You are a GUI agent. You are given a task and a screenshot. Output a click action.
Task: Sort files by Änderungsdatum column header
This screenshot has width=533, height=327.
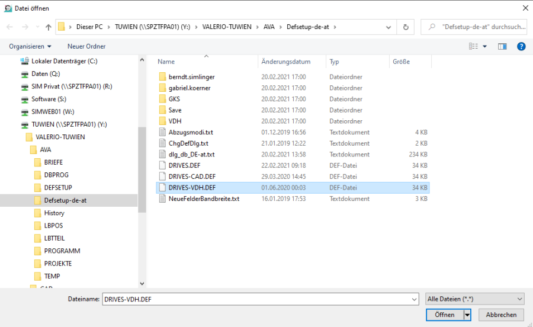pos(285,62)
